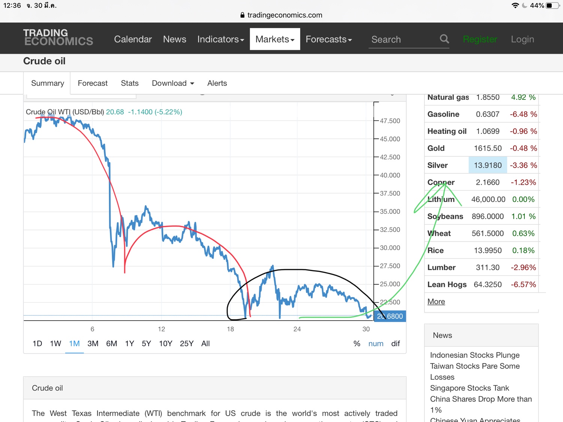The height and width of the screenshot is (422, 563).
Task: Select the 1W chart range
Action: pos(56,344)
